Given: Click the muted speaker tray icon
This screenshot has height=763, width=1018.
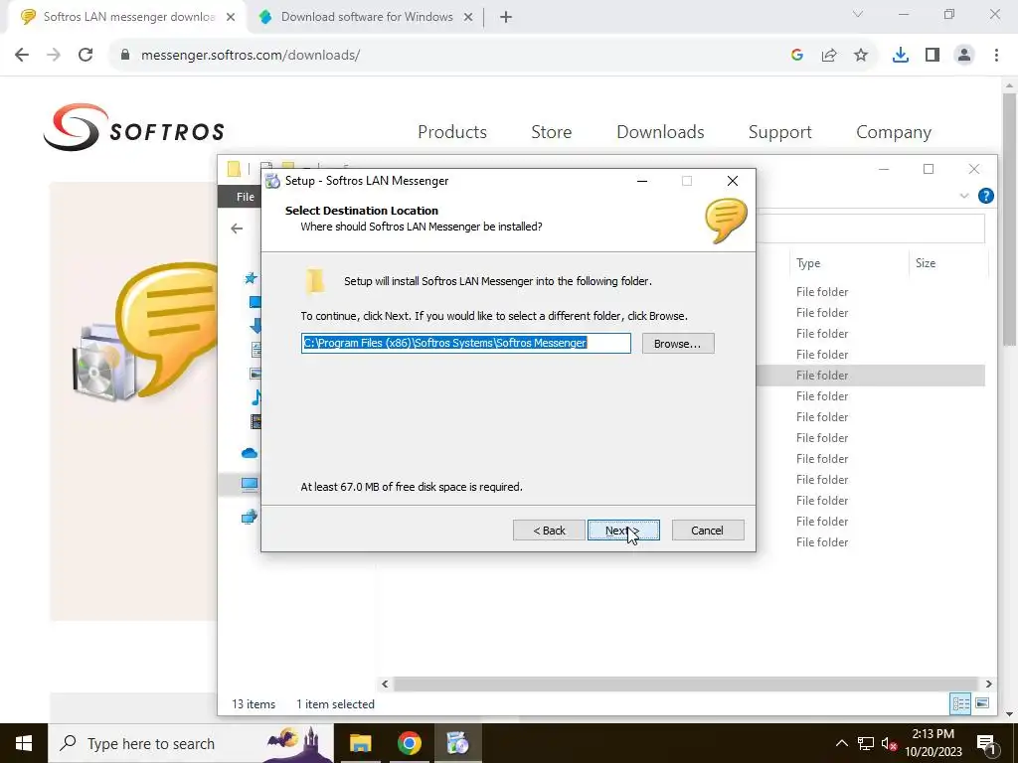Looking at the screenshot, I should click(890, 743).
